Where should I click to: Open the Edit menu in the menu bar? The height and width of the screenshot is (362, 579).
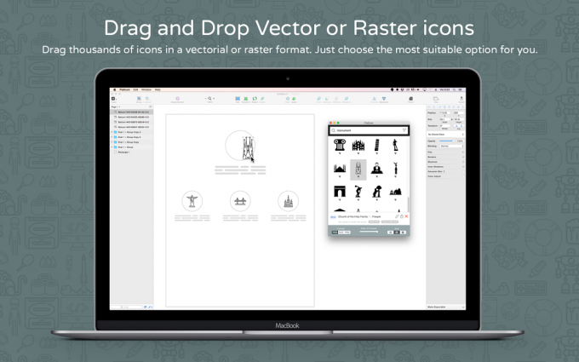point(135,89)
